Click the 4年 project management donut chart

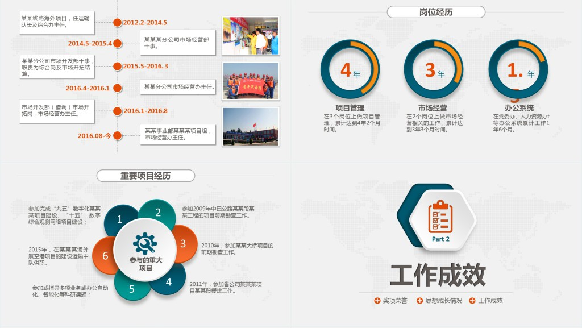(x=350, y=70)
